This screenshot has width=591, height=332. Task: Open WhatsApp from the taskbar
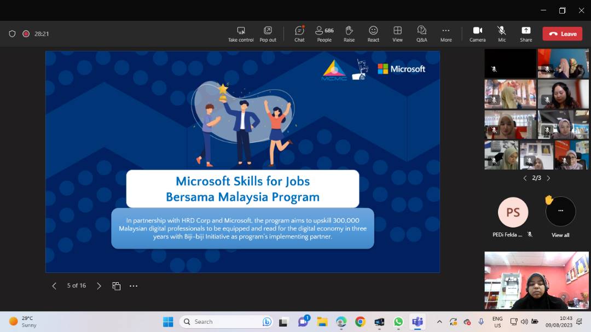(398, 322)
